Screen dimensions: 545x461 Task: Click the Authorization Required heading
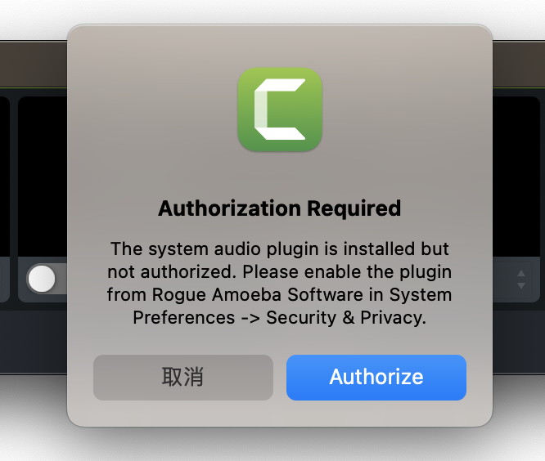[280, 208]
